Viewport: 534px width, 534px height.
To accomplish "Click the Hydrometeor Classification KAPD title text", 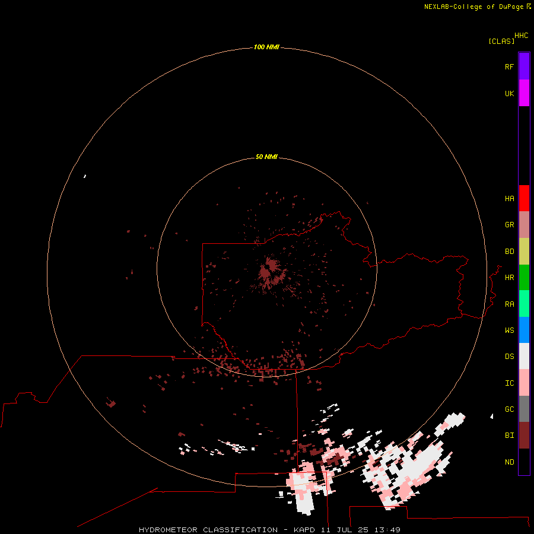I will pyautogui.click(x=227, y=530).
